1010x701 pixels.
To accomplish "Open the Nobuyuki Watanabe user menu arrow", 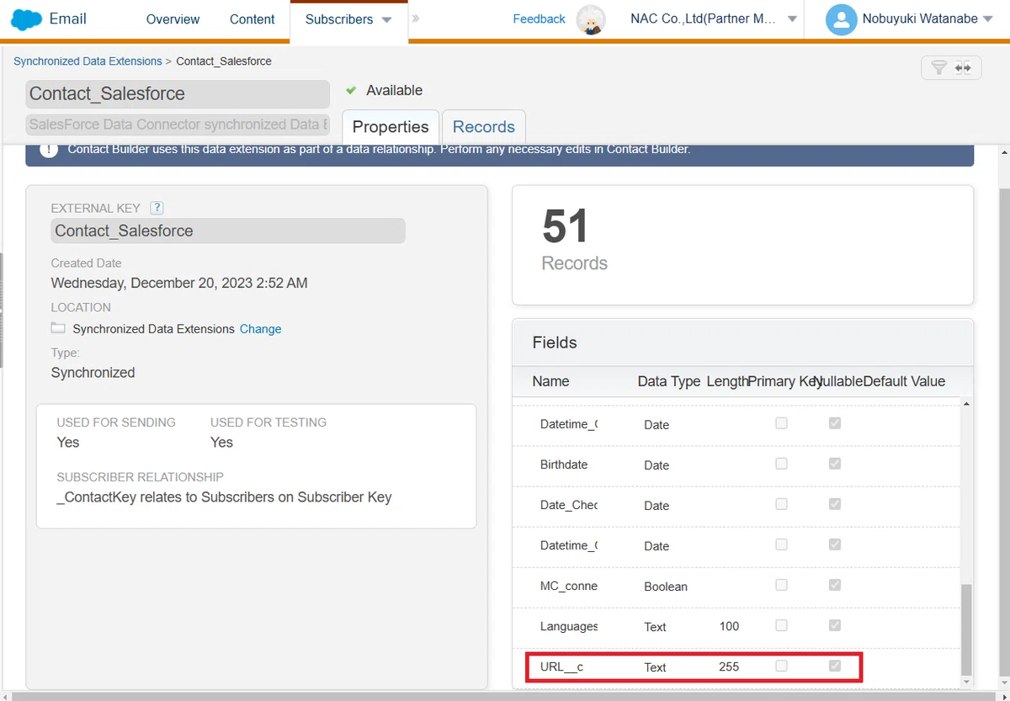I will [x=987, y=19].
